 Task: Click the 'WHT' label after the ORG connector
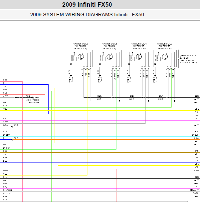(16, 125)
